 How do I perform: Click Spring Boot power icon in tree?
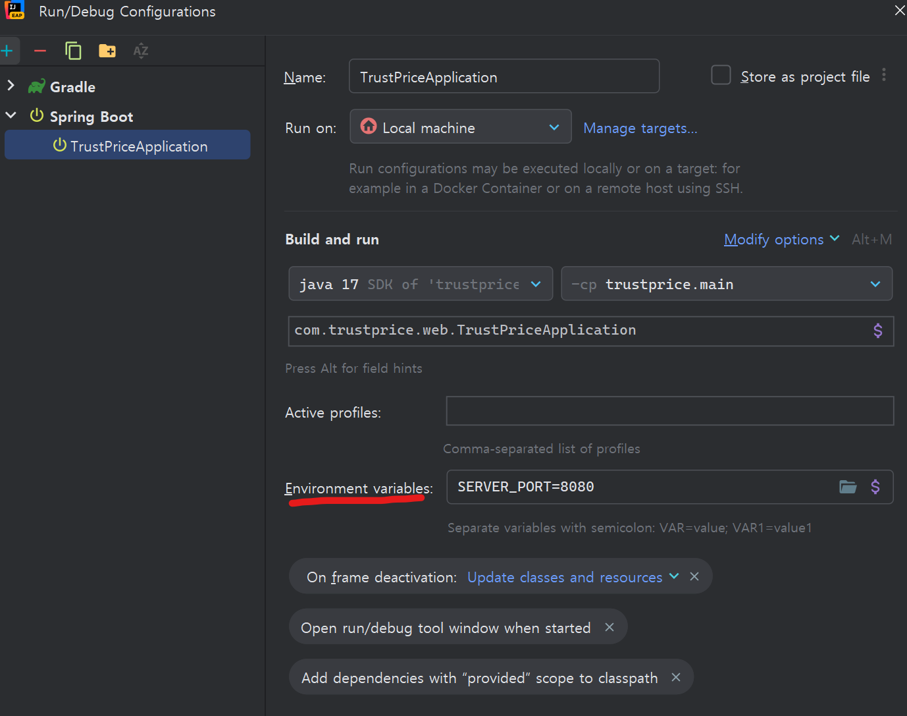[x=37, y=116]
